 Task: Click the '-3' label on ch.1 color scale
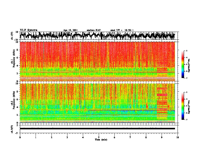coord(186,51)
